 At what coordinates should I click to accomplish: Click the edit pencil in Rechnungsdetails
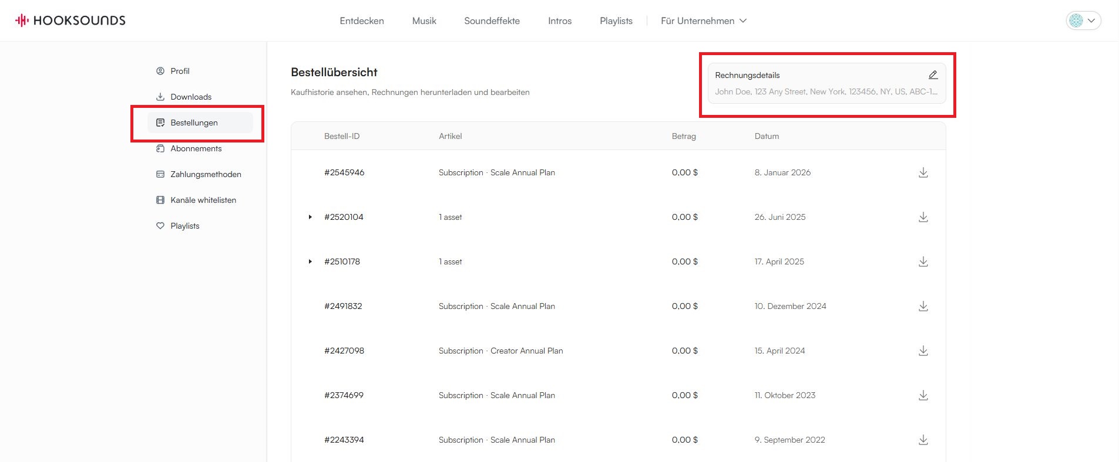click(x=933, y=75)
